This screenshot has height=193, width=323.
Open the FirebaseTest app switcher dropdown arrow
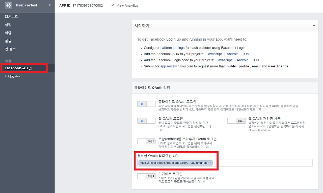pyautogui.click(x=49, y=5)
